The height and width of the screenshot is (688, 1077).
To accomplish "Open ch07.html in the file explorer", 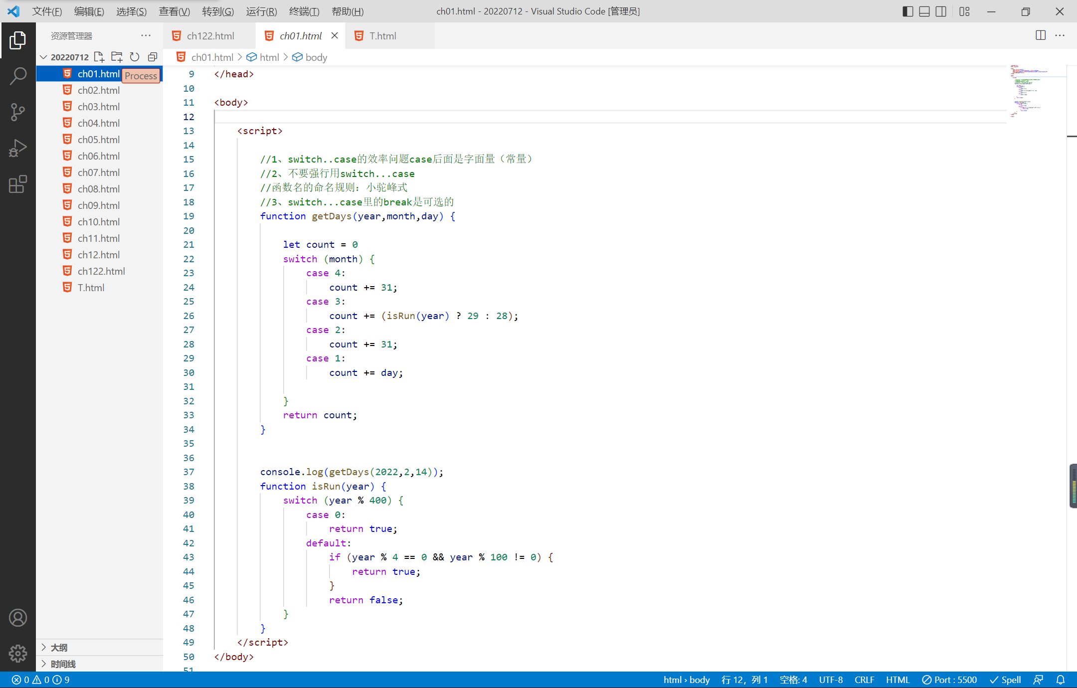I will [99, 172].
